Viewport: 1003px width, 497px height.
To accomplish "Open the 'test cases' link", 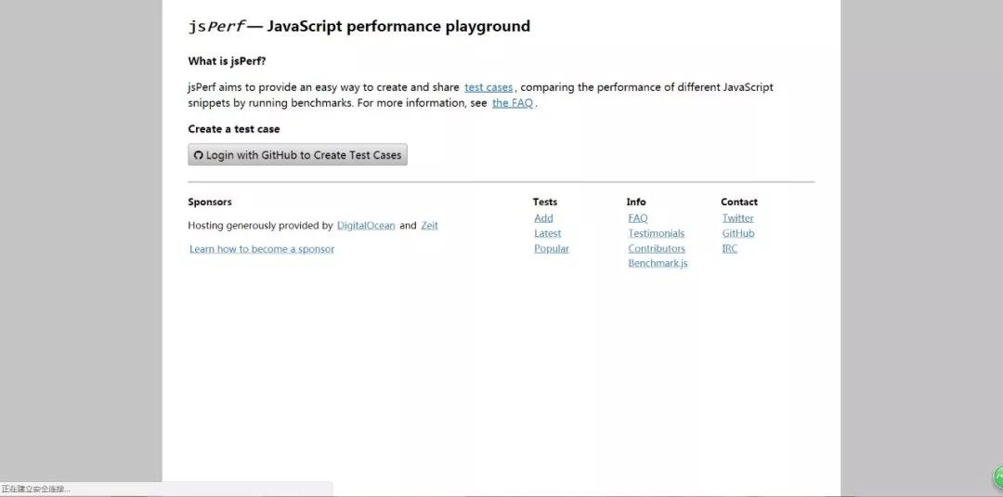I will (x=488, y=87).
